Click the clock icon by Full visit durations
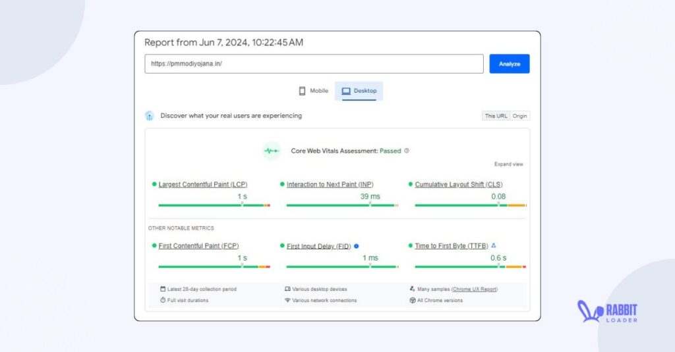 pyautogui.click(x=163, y=300)
